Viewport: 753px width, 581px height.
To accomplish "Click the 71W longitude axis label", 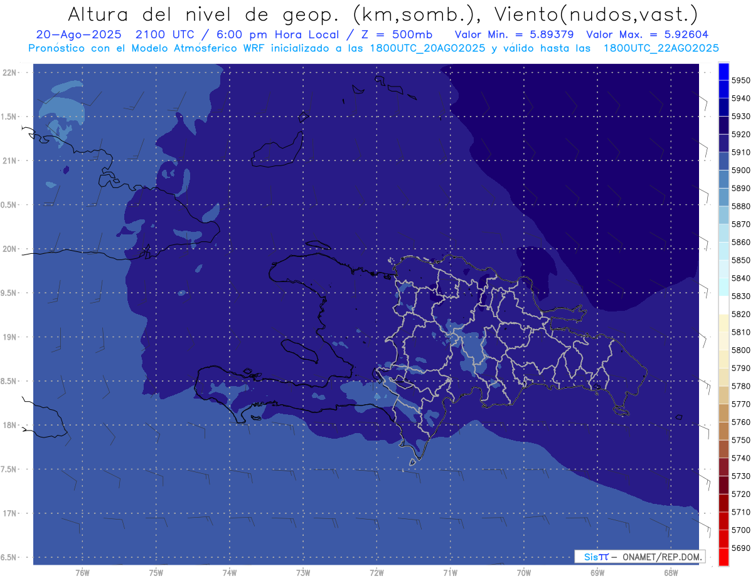I will point(450,572).
